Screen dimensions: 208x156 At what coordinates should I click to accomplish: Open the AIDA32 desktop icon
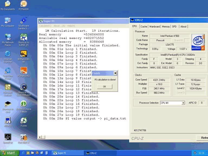tap(8, 122)
